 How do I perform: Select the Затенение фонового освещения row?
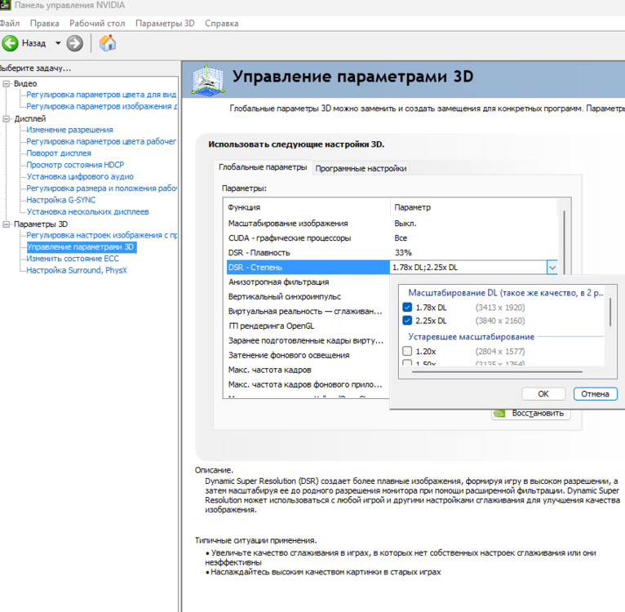(x=308, y=355)
